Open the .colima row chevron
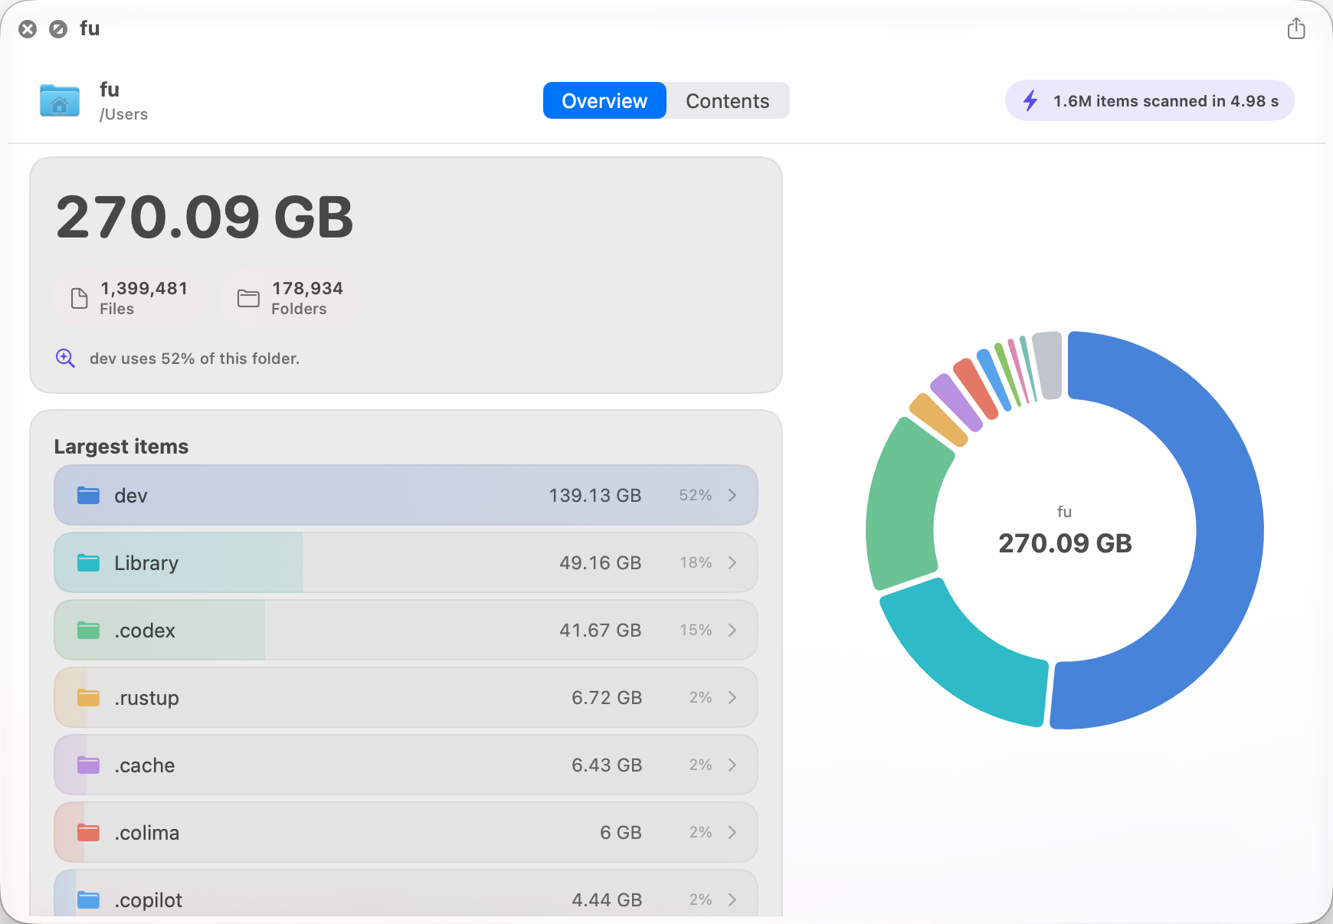 [732, 832]
